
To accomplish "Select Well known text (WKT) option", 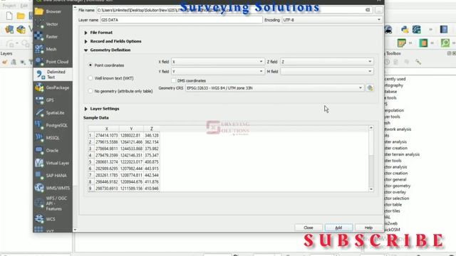I will (x=90, y=78).
